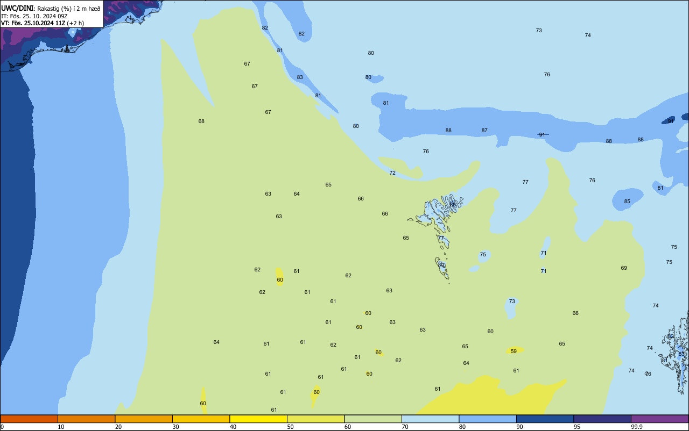Click the 'UWC/DINI: Rakastig (%) í 2 m hæð' title
The width and height of the screenshot is (689, 431).
[51, 9]
